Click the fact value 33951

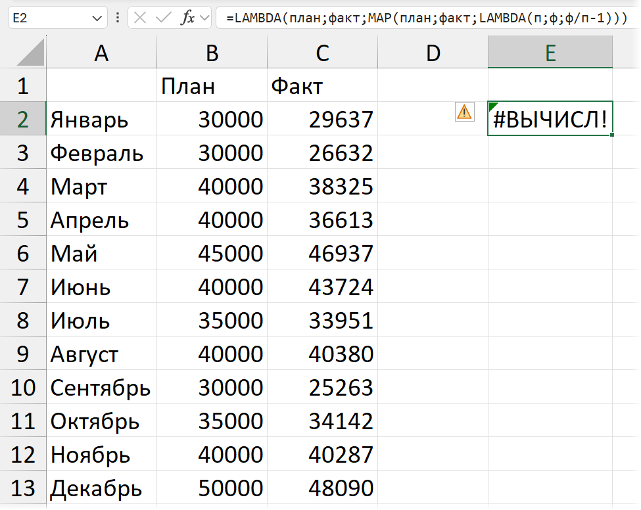pyautogui.click(x=322, y=319)
